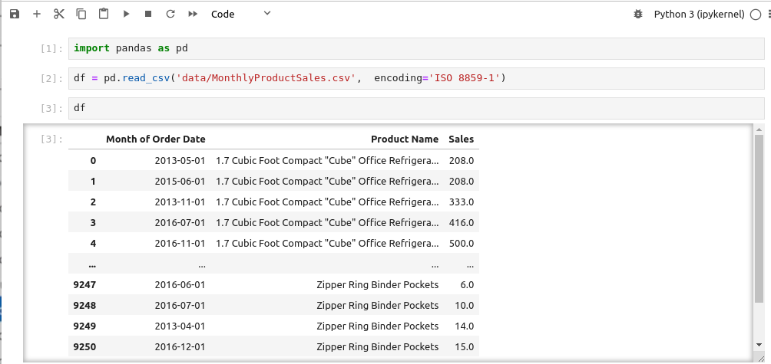Screen dimensions: 771x364
Task: Run the selected cell
Action: click(127, 14)
